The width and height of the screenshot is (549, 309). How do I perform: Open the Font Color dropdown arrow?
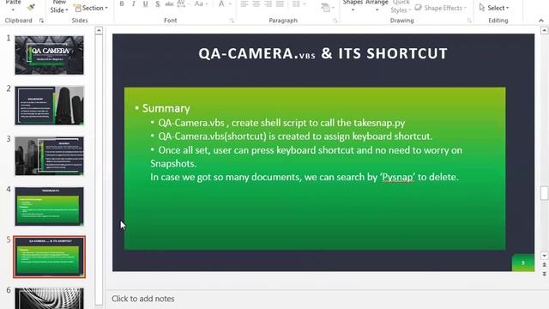230,4
